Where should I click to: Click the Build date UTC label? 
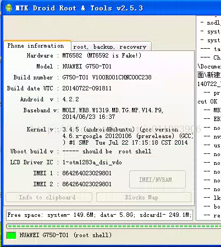[30, 88]
